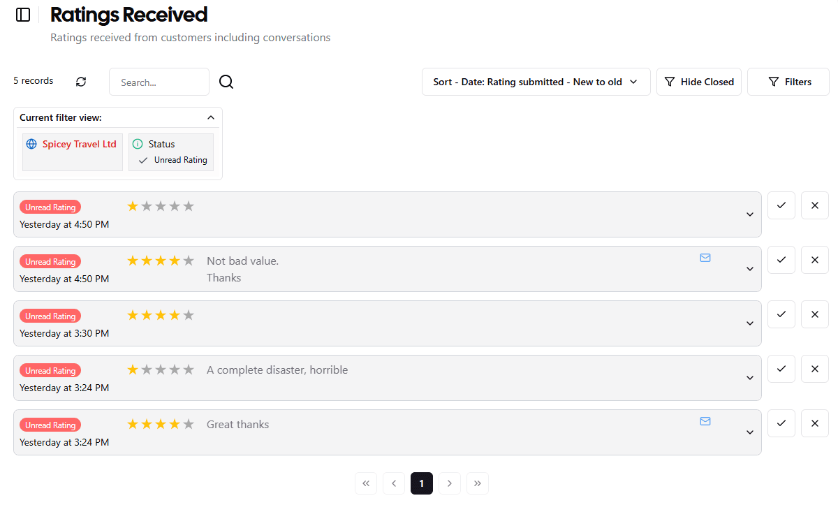Image resolution: width=838 pixels, height=512 pixels.
Task: Toggle the Hide Closed filter
Action: 699,82
